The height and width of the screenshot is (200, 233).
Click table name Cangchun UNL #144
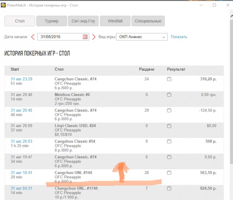point(73,173)
